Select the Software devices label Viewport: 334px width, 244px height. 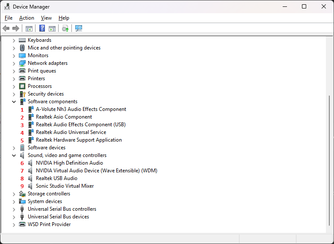tap(47, 148)
